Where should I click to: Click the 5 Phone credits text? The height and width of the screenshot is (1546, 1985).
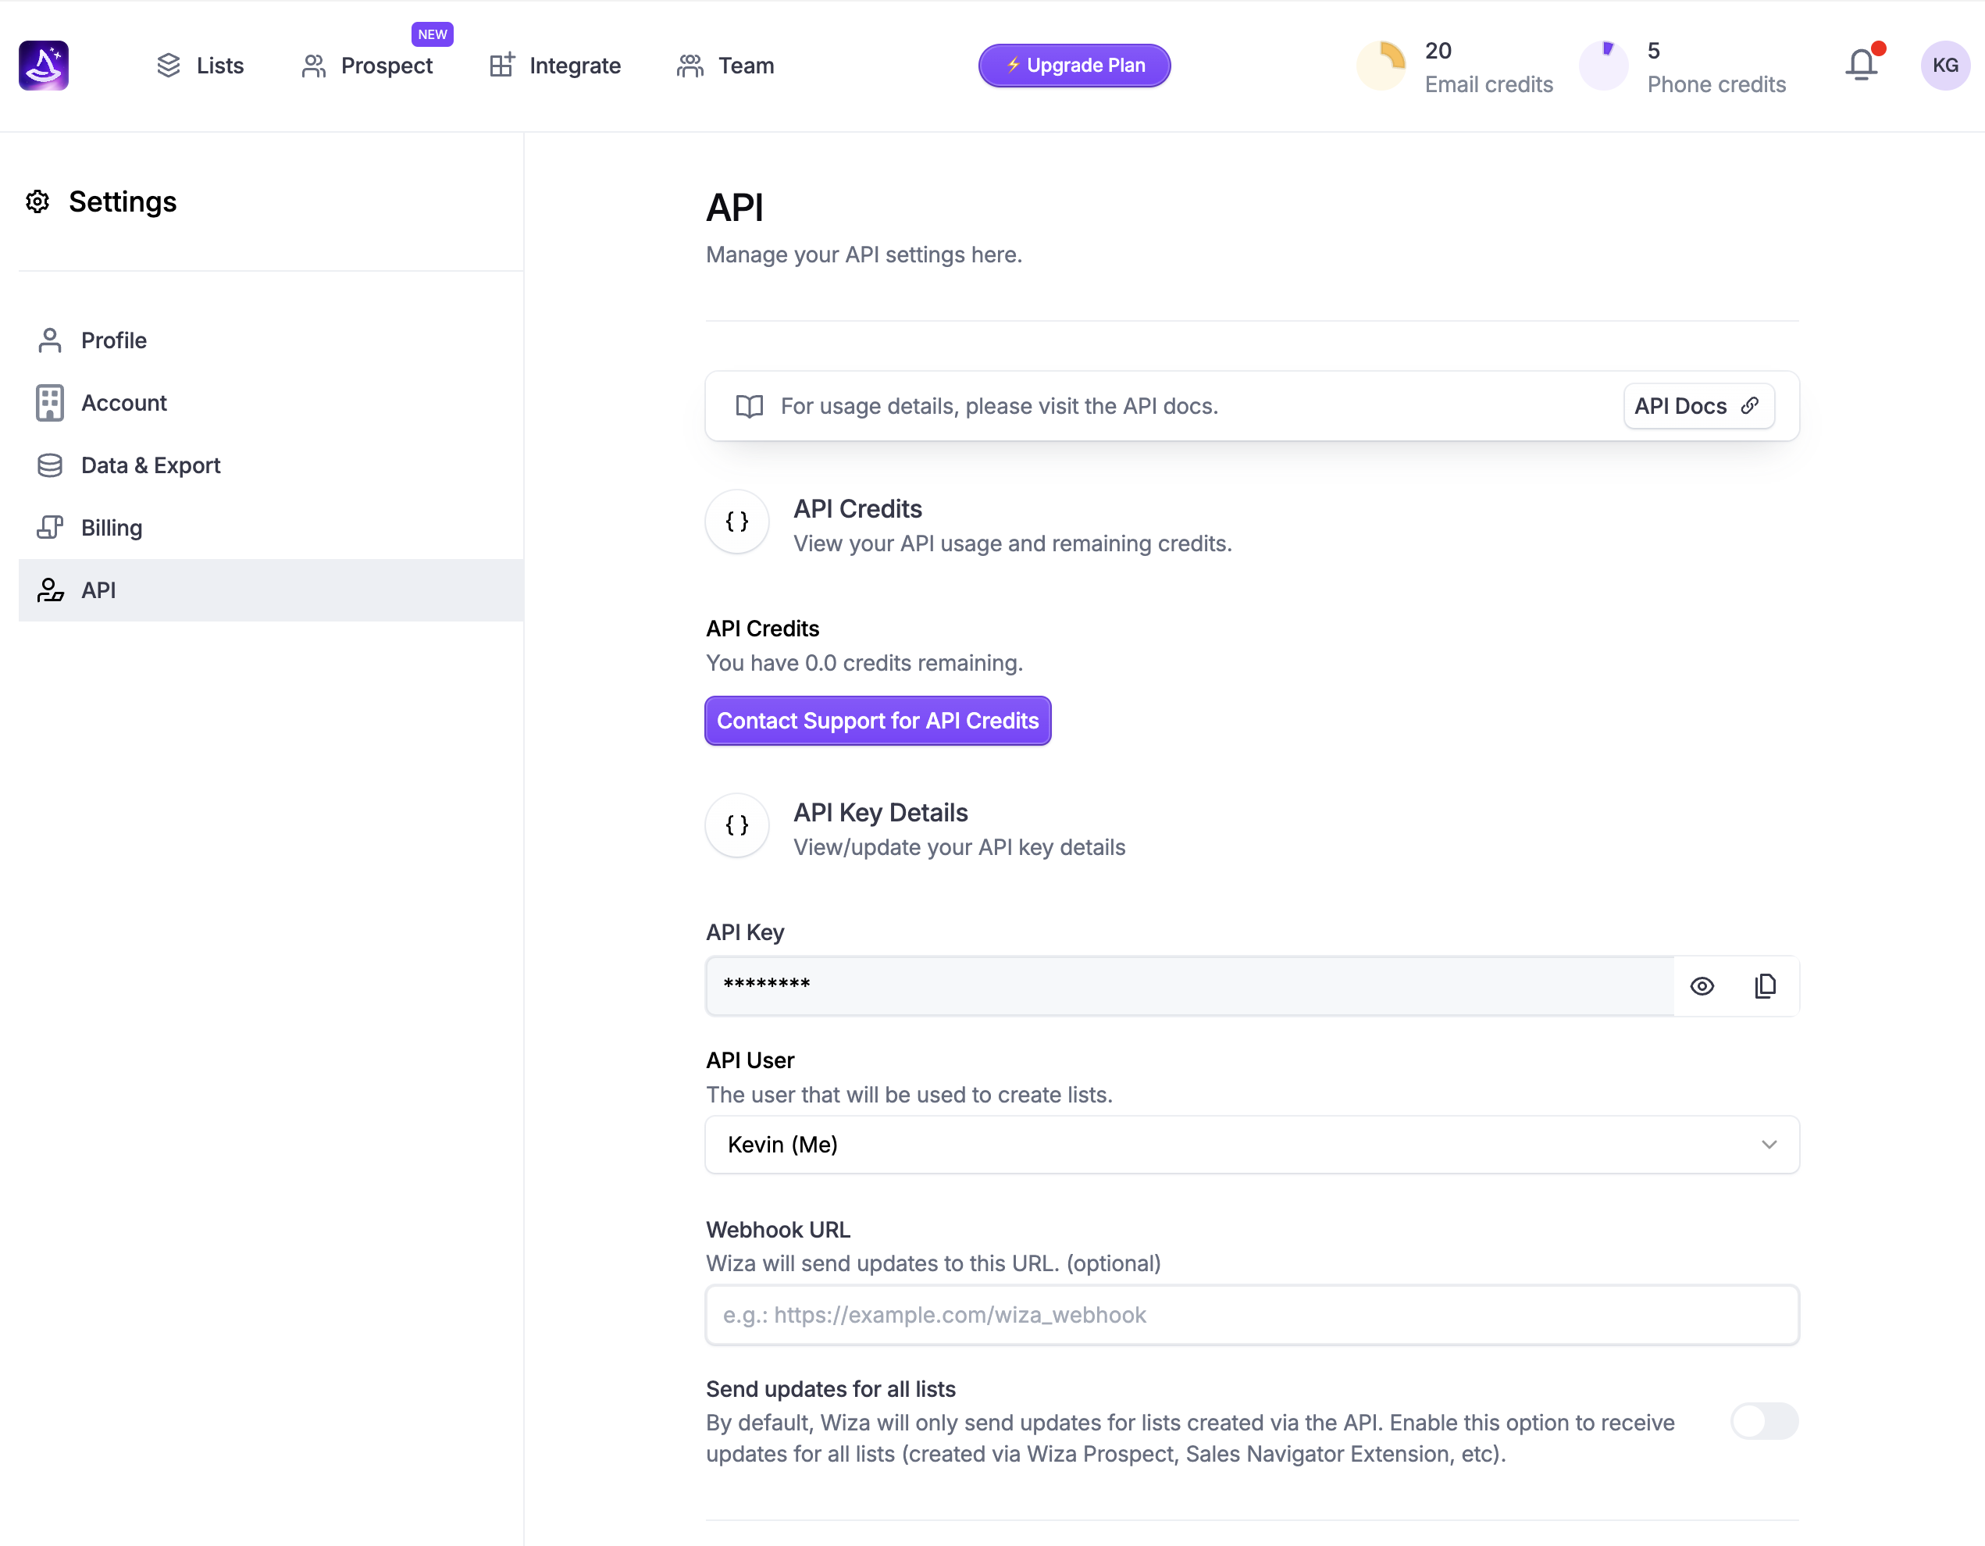pos(1716,67)
